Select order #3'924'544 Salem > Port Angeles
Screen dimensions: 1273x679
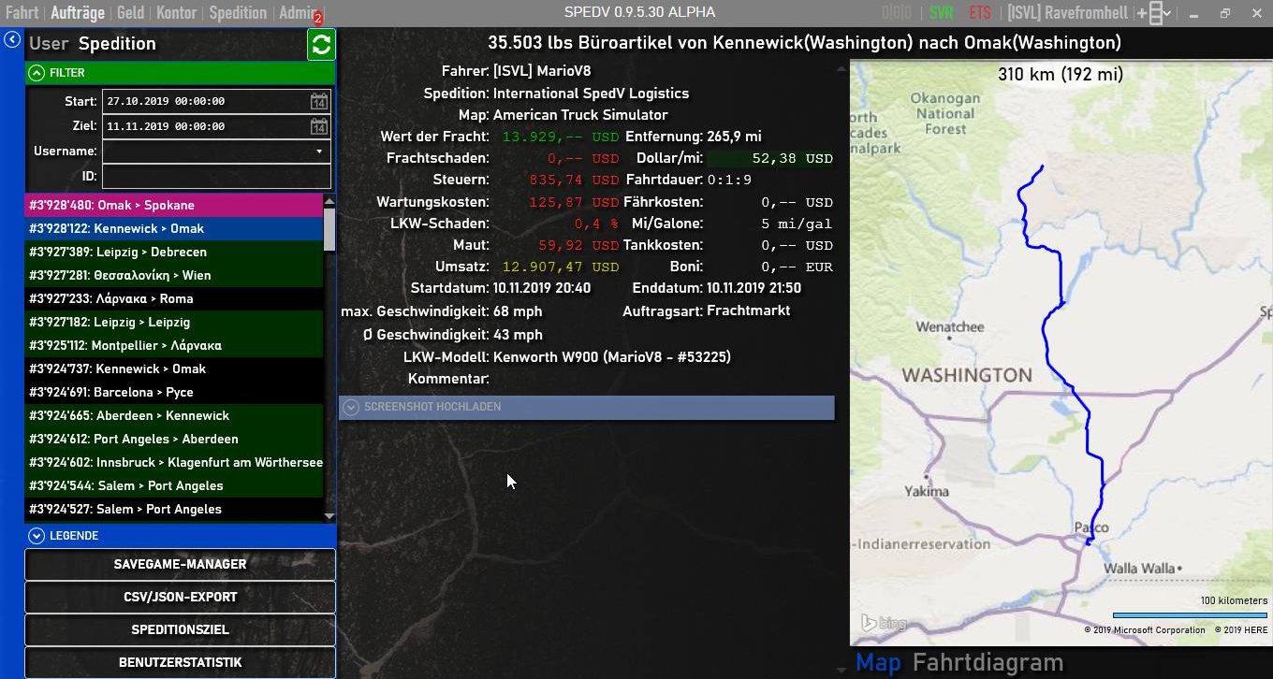point(174,485)
